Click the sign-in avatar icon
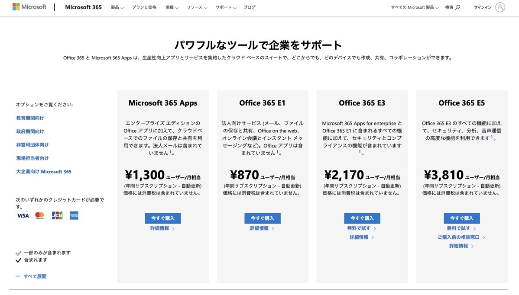The width and height of the screenshot is (519, 295). click(500, 7)
